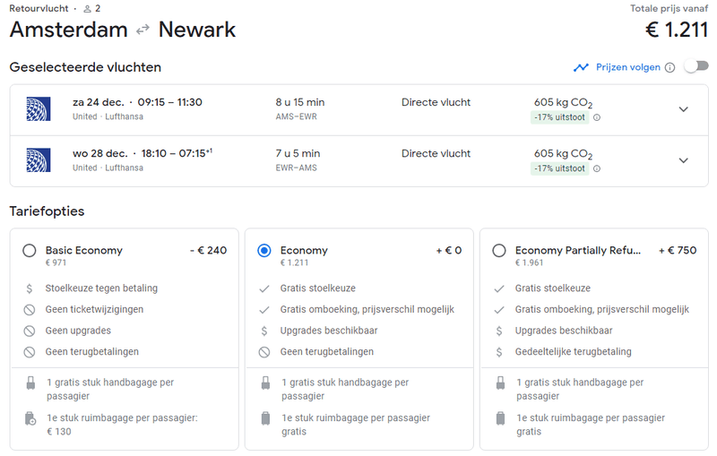717x456 pixels.
Task: Click the passenger count icon at the top
Action: click(x=86, y=8)
